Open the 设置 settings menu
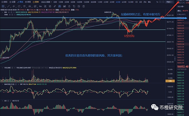Image resolution: width=189 pixels, height=116 pixels. tap(12, 2)
